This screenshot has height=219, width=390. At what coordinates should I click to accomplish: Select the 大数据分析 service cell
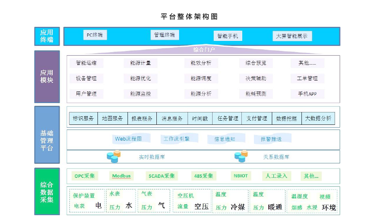tap(318, 119)
